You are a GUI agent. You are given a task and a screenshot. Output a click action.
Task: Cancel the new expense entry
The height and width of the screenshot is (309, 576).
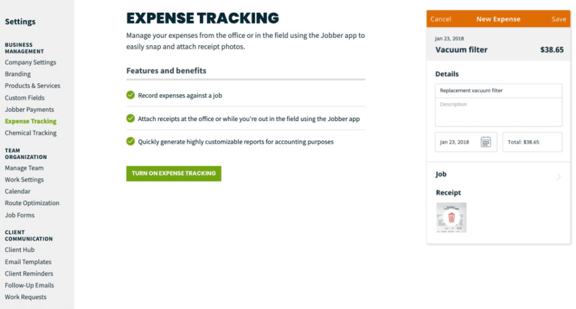click(441, 19)
